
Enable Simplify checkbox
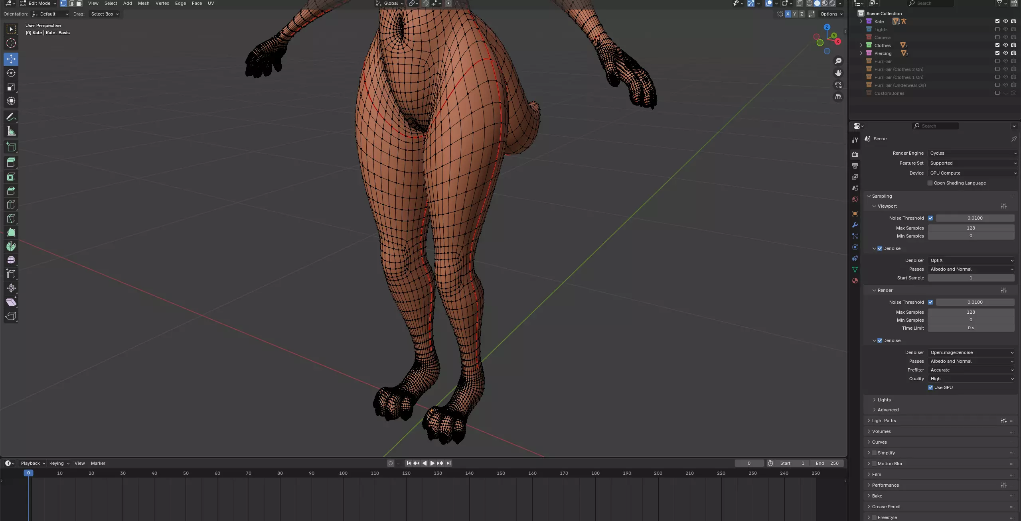pyautogui.click(x=874, y=453)
